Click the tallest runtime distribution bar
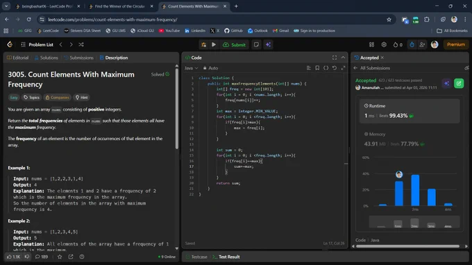The width and height of the screenshot is (472, 265). click(x=415, y=190)
